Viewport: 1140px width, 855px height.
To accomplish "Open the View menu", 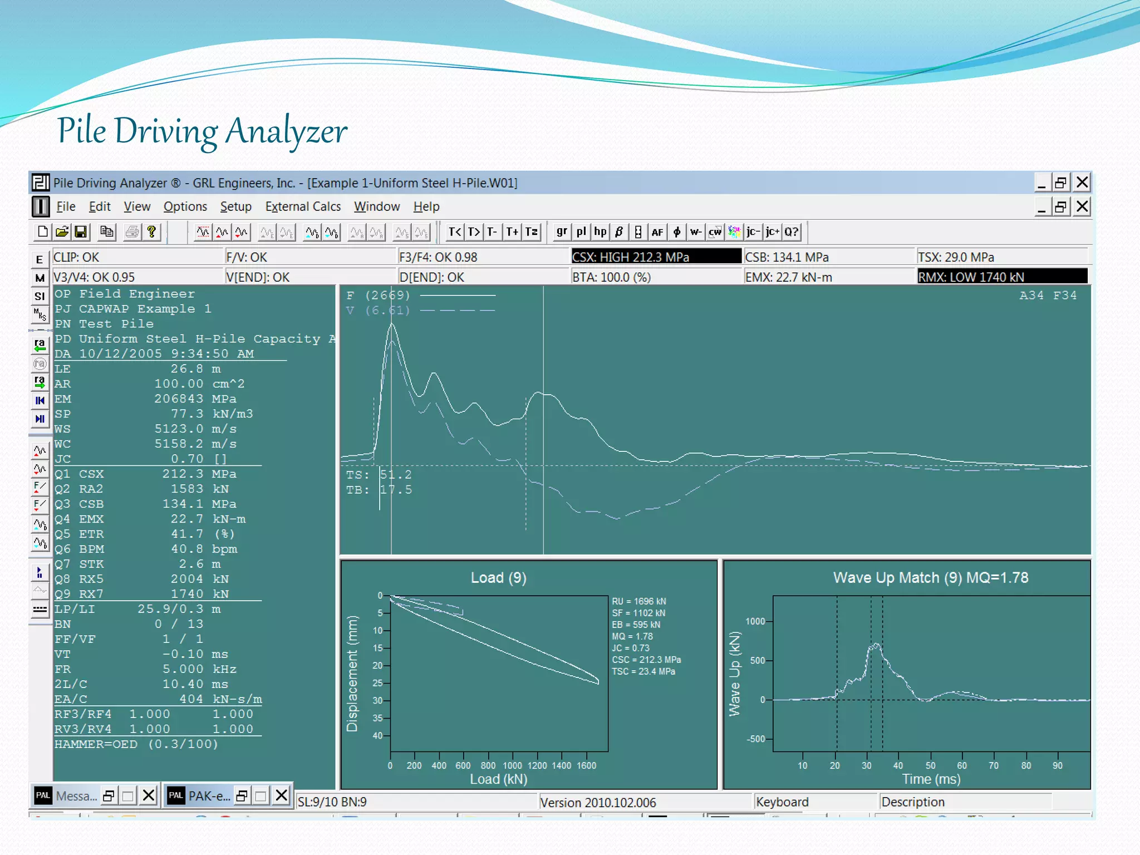I will 137,207.
